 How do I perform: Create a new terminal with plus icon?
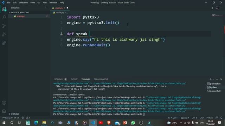[x=210, y=79]
